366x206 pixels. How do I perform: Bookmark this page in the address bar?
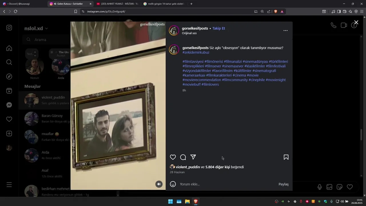75,11
